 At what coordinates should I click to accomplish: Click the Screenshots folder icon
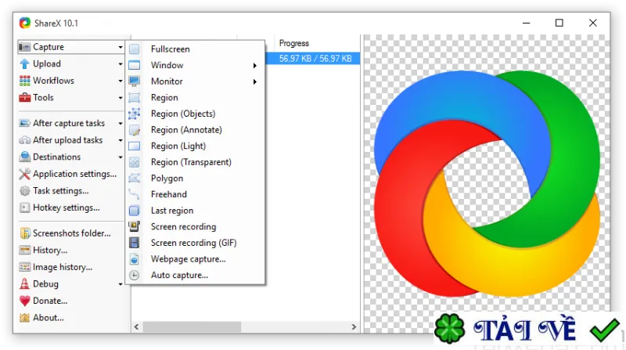25,233
